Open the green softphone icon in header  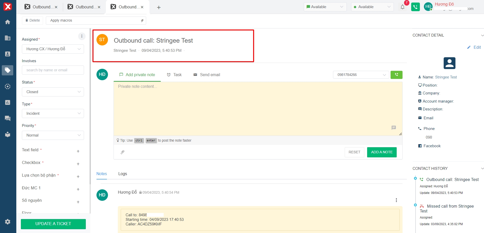pyautogui.click(x=415, y=7)
